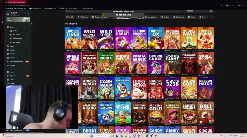Open the Fortune Tiger game
247x138 pixels.
73,38
